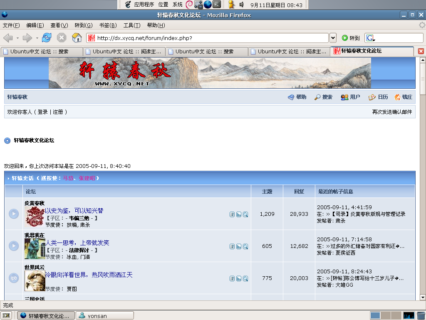The height and width of the screenshot is (320, 426).
Task: Click the 炎黄春秋 row play status icon
Action: [x=14, y=214]
